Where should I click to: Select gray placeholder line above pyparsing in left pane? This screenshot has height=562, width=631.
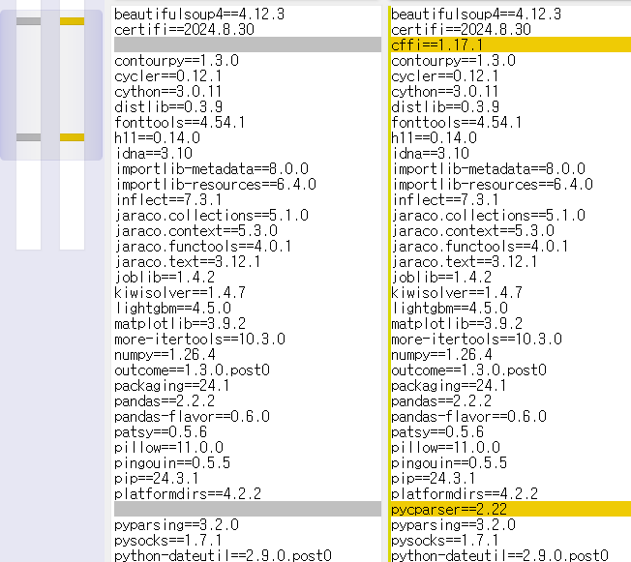point(248,509)
